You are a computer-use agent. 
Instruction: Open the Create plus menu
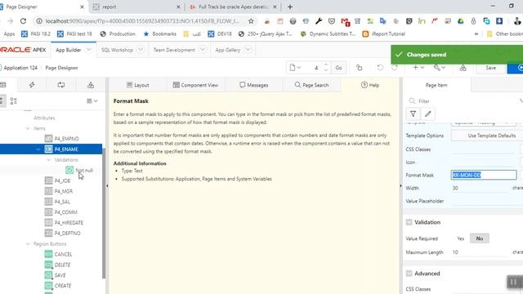click(x=418, y=68)
